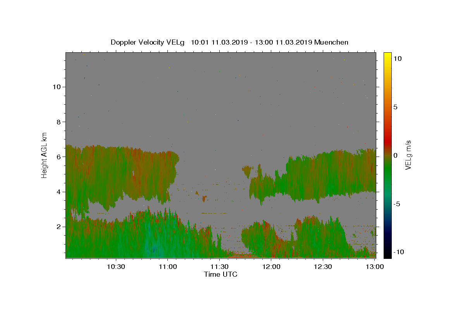Click the '11:00' time tick label
Screen dimensions: 465x310
tap(167, 267)
